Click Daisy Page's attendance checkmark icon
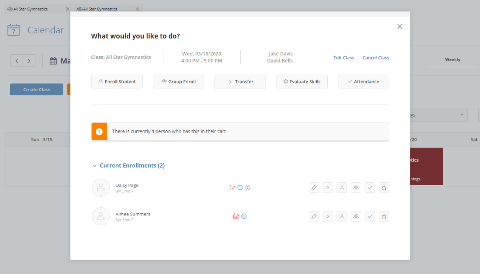The height and width of the screenshot is (274, 480). click(370, 187)
